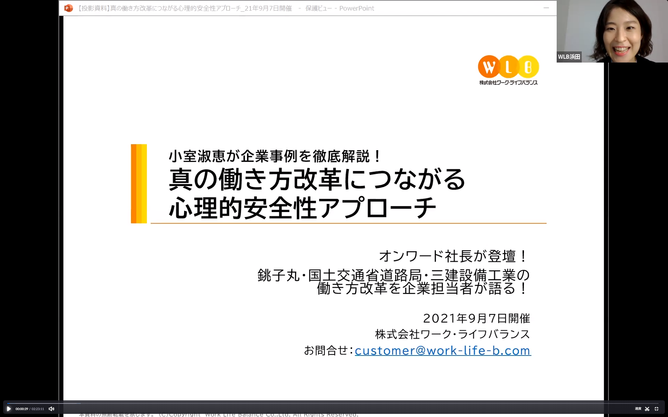Click the オンワード社長が登壇！ line
668x417 pixels.
[x=453, y=256]
